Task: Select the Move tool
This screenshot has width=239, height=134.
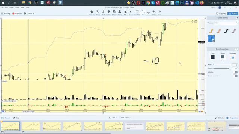Action: pyautogui.click(x=131, y=13)
